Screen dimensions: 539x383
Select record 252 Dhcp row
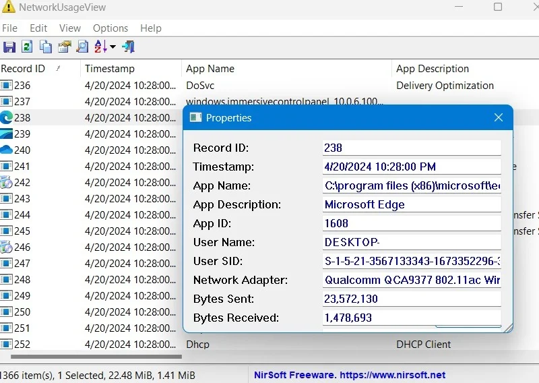point(269,344)
